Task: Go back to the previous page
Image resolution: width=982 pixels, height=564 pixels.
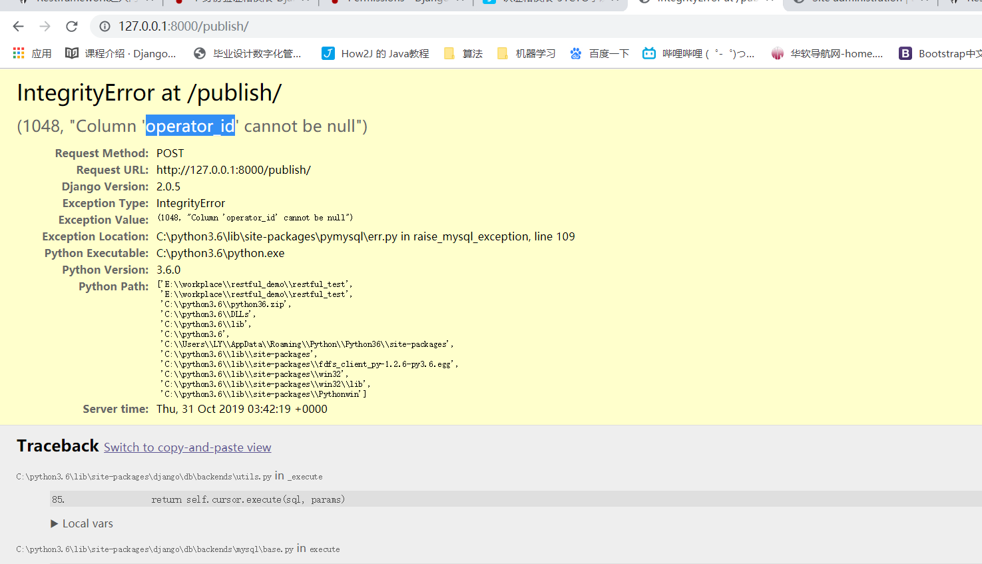Action: coord(18,26)
